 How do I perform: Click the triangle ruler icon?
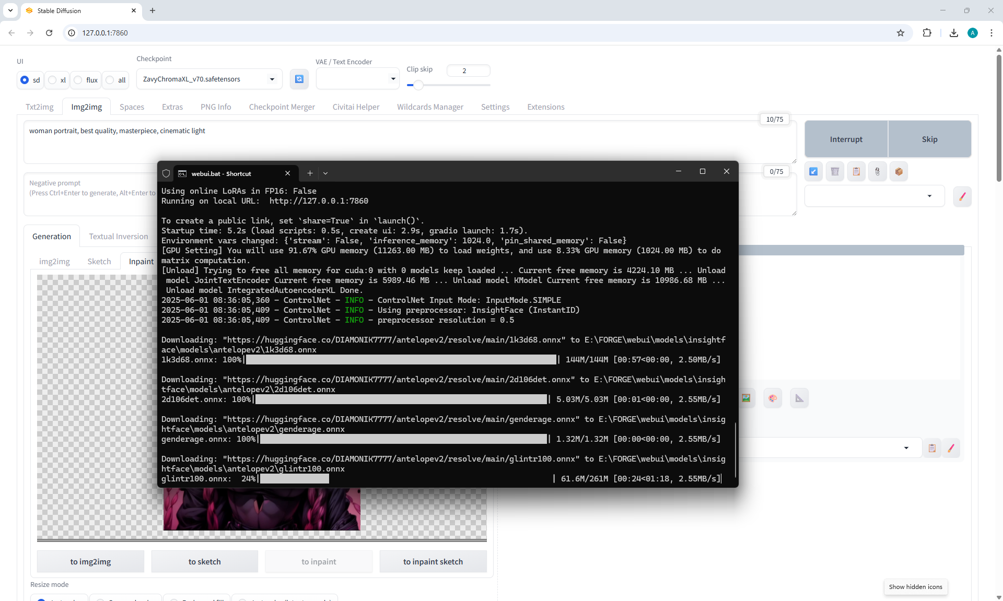[x=799, y=398]
